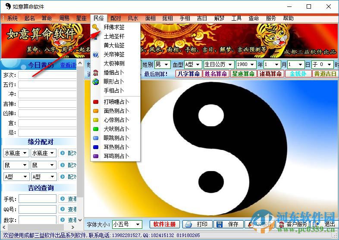The width and height of the screenshot is (339, 240).
Task: Open the 解梦 menu
Action: click(x=219, y=18)
